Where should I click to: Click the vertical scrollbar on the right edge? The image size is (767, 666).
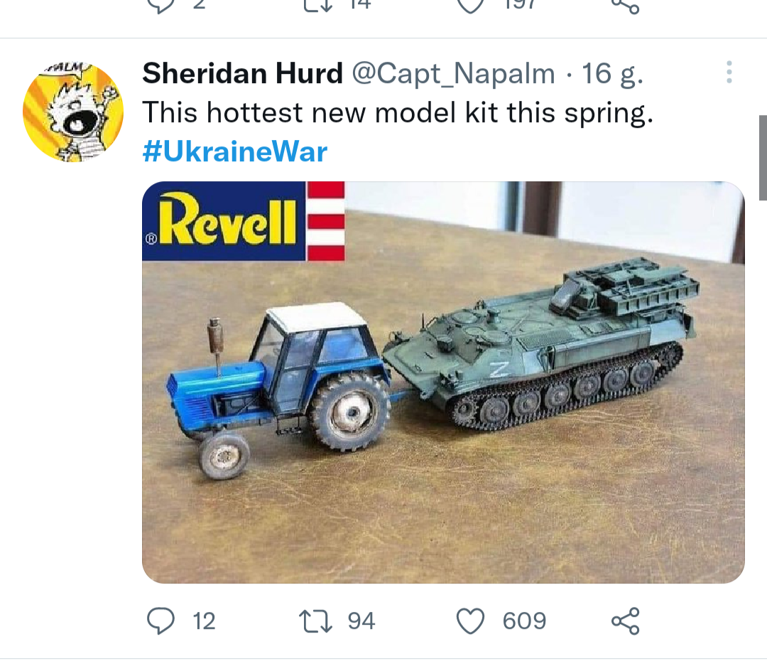click(763, 156)
